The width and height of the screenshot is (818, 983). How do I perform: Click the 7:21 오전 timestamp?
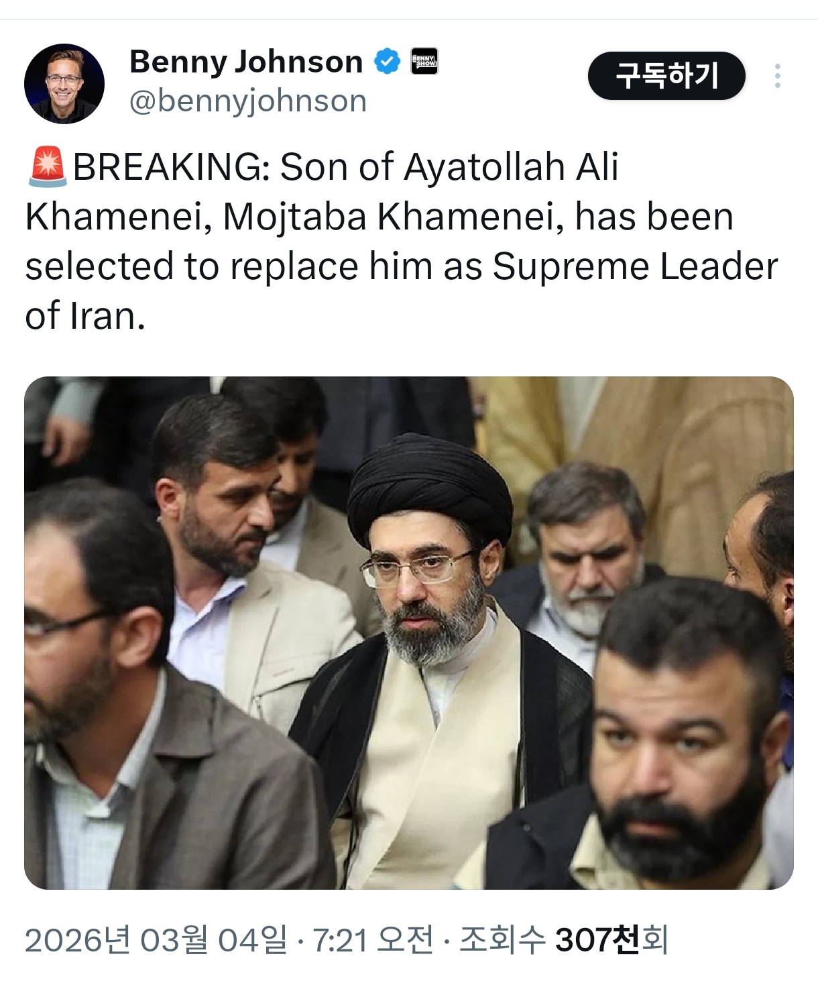373,939
